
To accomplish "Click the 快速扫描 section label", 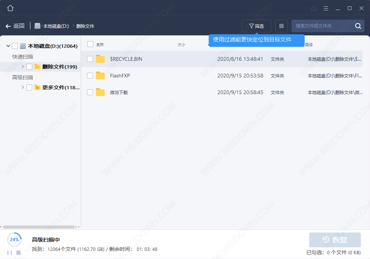I will pyautogui.click(x=23, y=57).
